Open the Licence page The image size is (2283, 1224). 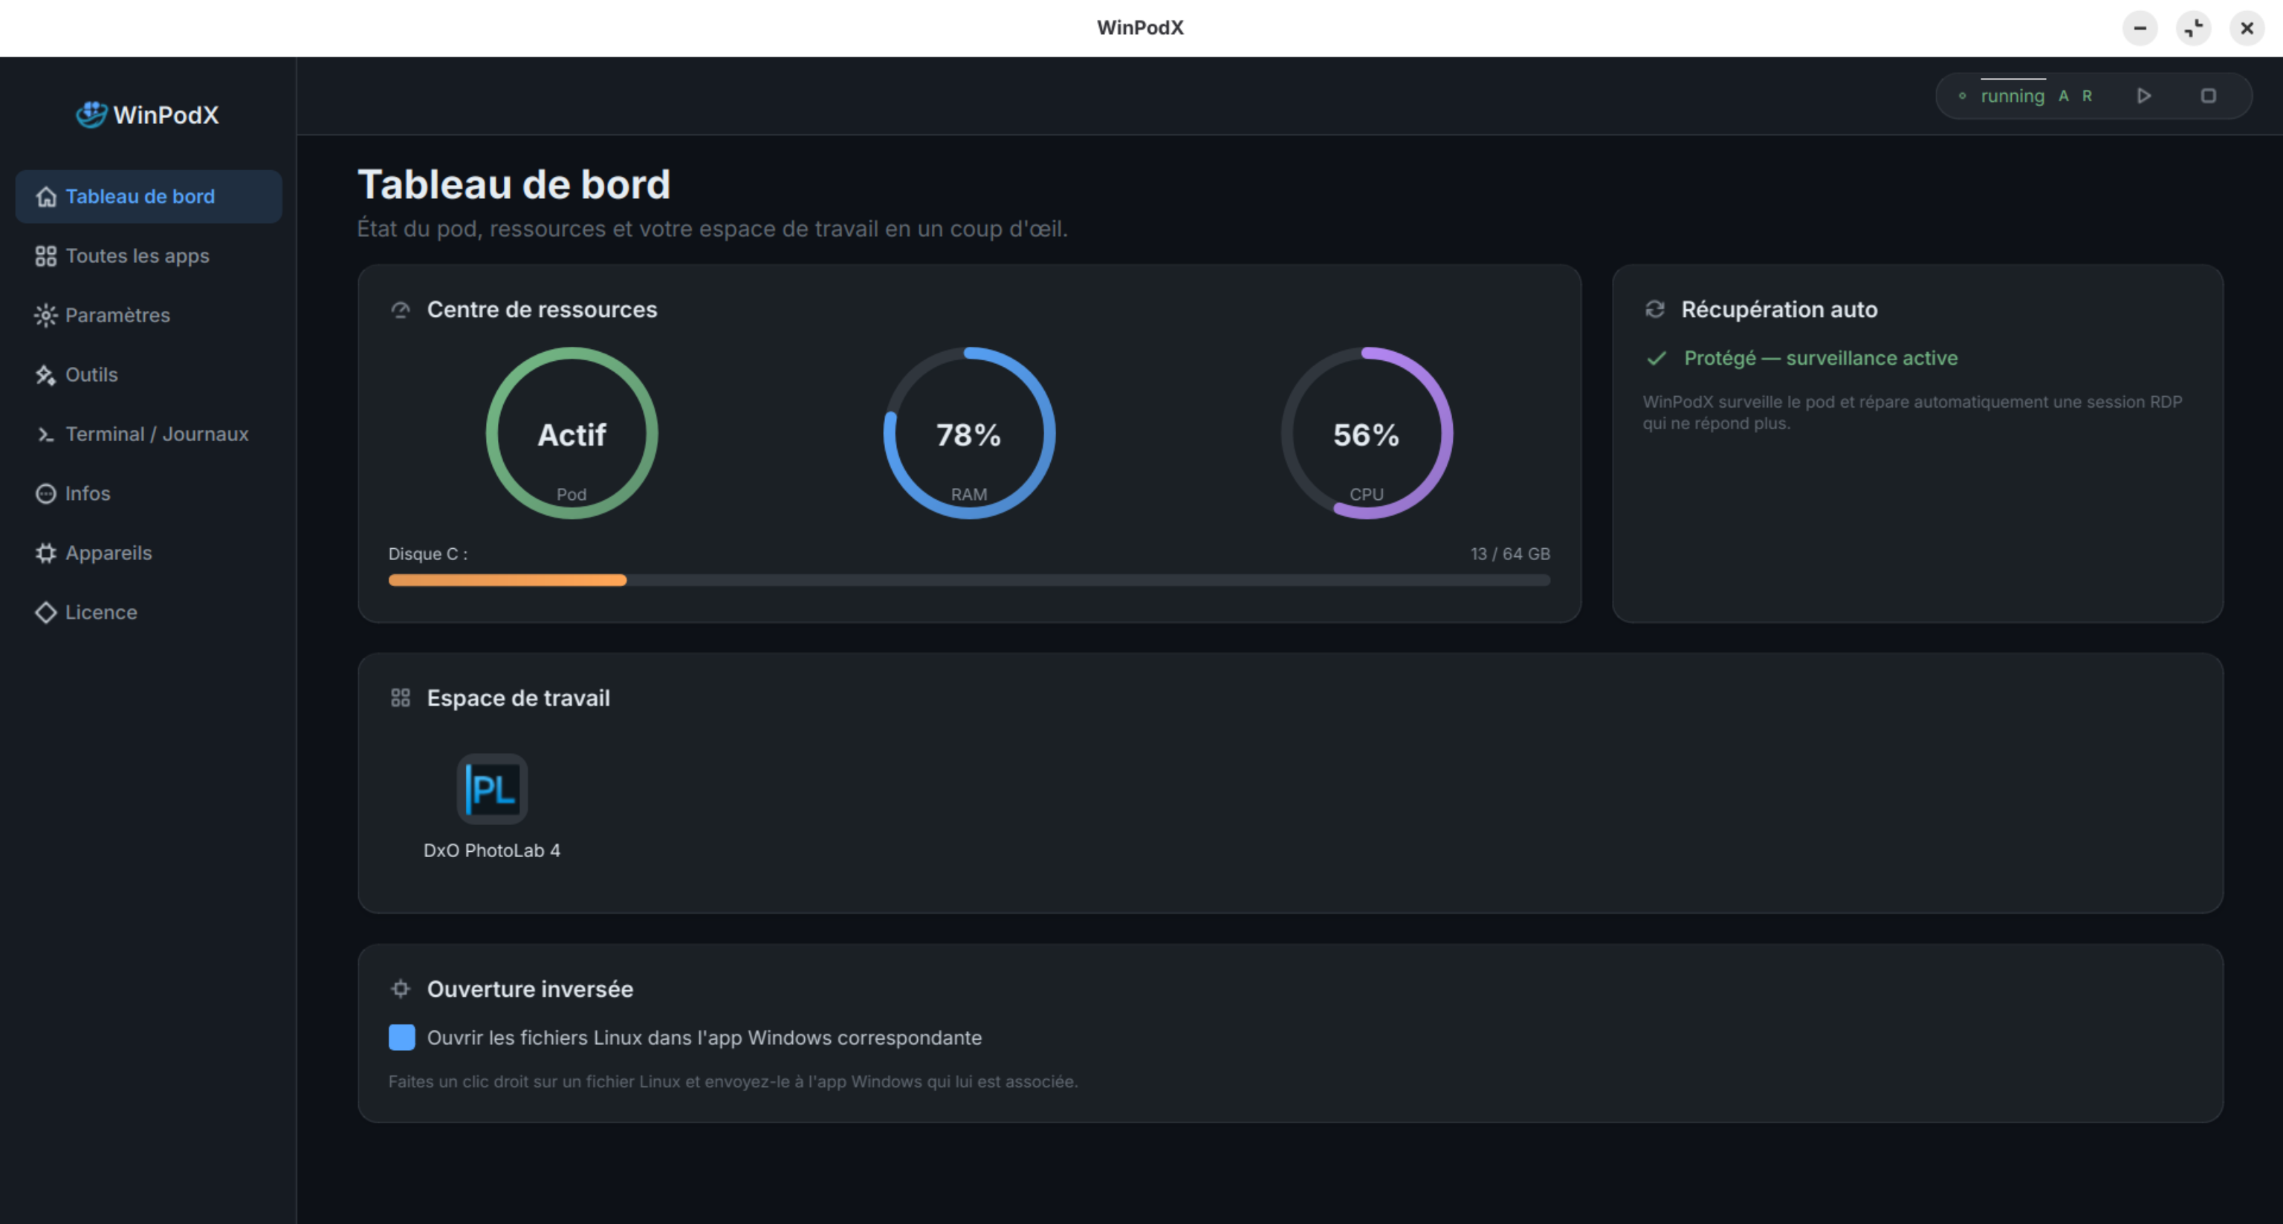tap(149, 612)
